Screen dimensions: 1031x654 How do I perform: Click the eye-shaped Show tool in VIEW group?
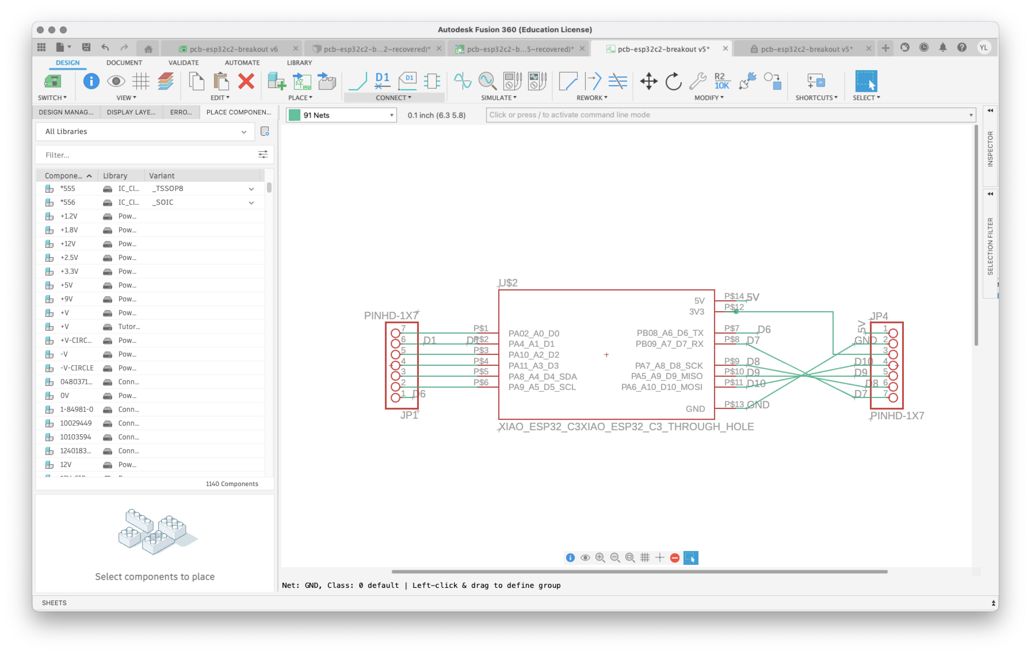pos(116,81)
